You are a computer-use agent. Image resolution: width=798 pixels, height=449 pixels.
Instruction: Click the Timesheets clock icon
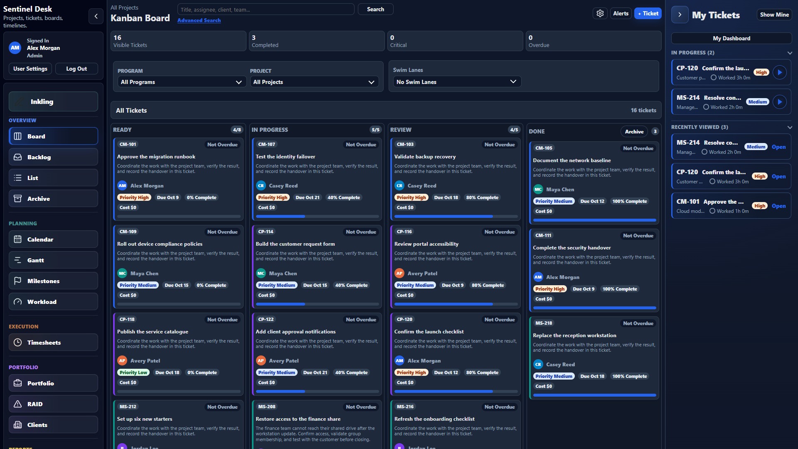coord(18,343)
